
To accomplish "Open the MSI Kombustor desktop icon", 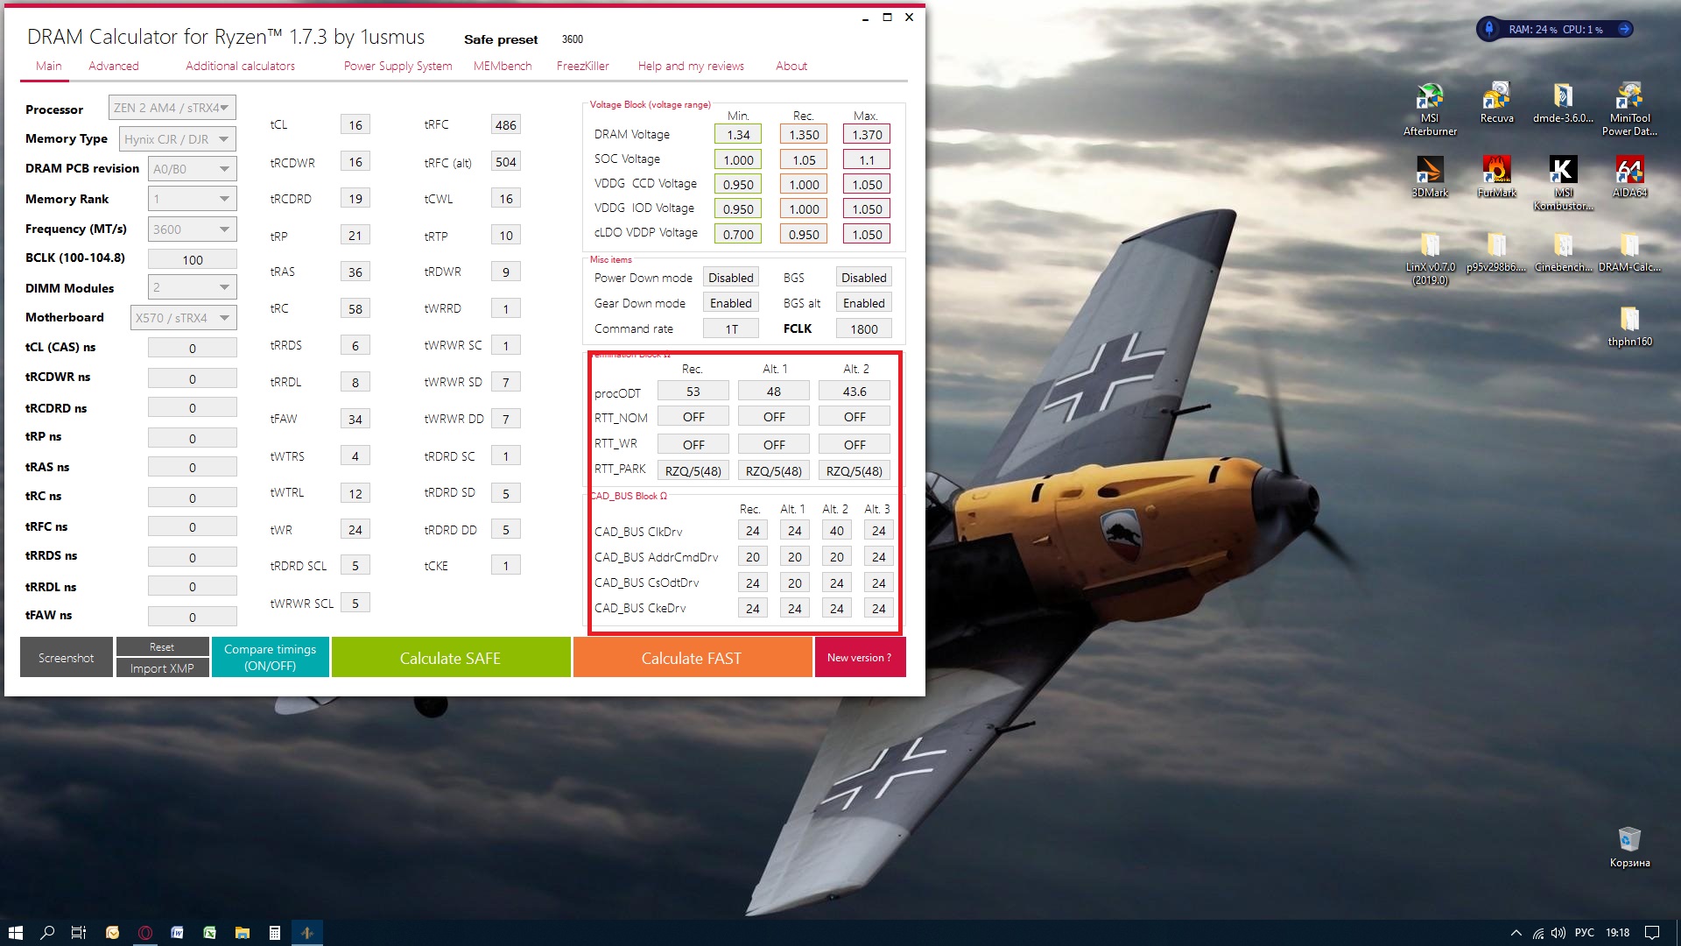I will tap(1563, 173).
